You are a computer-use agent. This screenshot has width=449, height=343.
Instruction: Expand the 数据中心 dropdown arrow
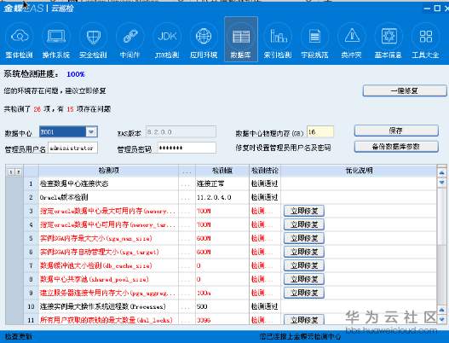click(91, 132)
